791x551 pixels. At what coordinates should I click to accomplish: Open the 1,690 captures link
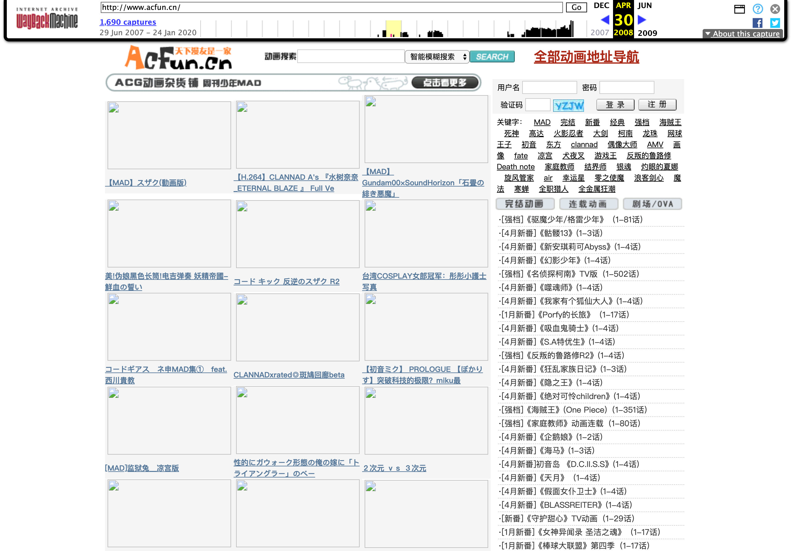pos(128,22)
